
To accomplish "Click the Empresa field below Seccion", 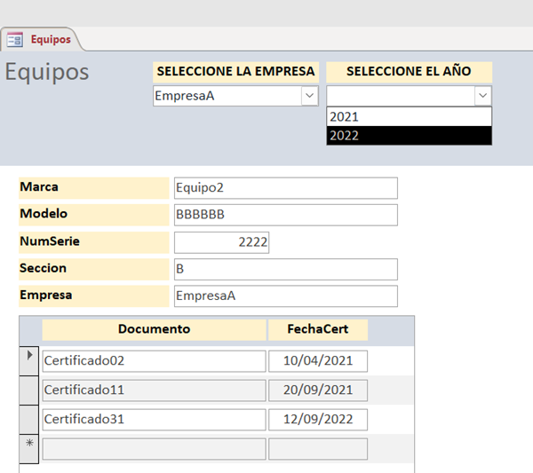I will point(286,296).
